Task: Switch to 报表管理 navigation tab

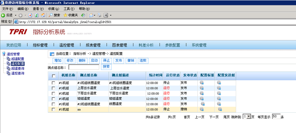Action: [93, 45]
